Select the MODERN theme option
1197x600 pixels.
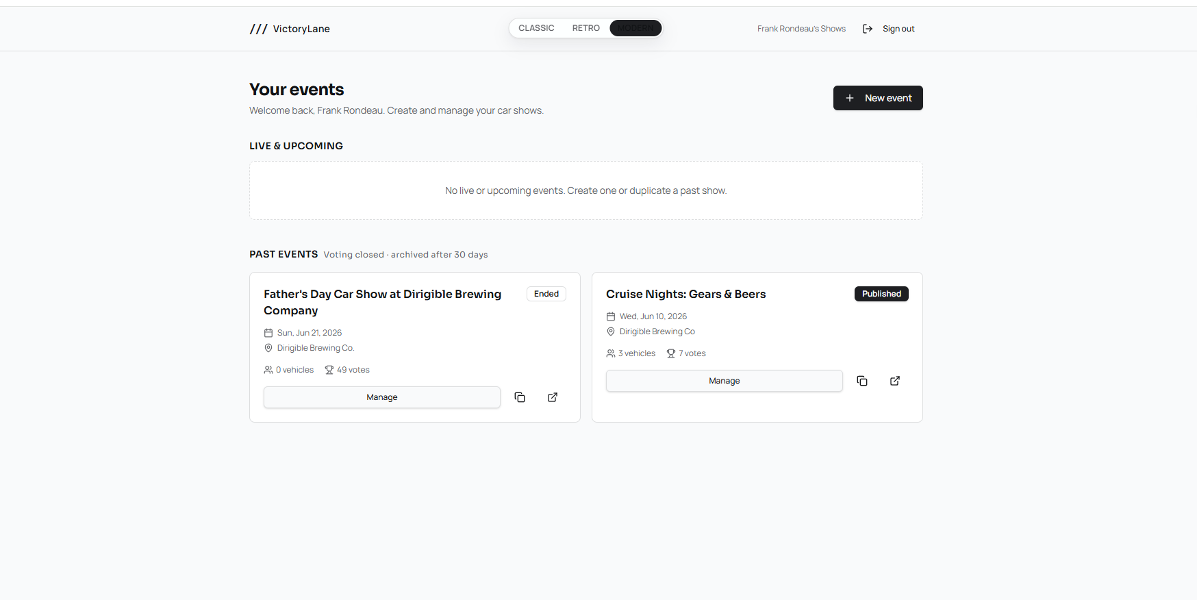pos(635,28)
